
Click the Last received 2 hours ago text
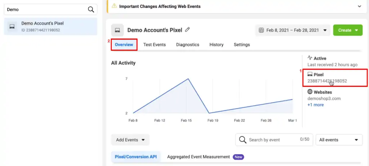pyautogui.click(x=332, y=65)
